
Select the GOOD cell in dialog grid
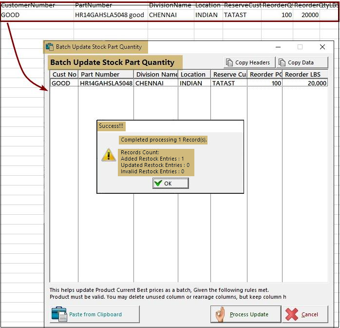64,83
